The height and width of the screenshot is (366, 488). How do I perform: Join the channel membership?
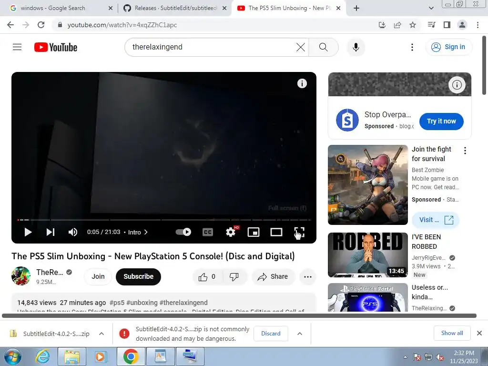point(98,277)
